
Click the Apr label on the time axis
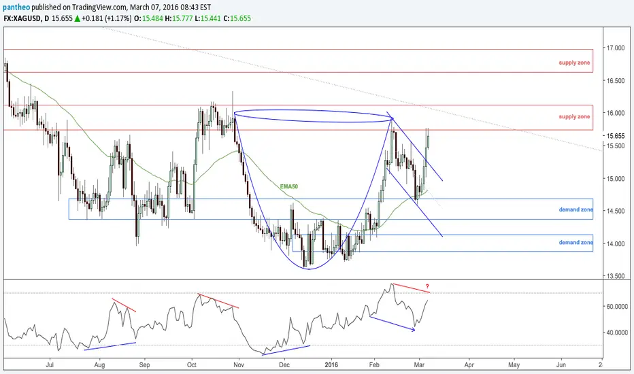[x=469, y=364]
